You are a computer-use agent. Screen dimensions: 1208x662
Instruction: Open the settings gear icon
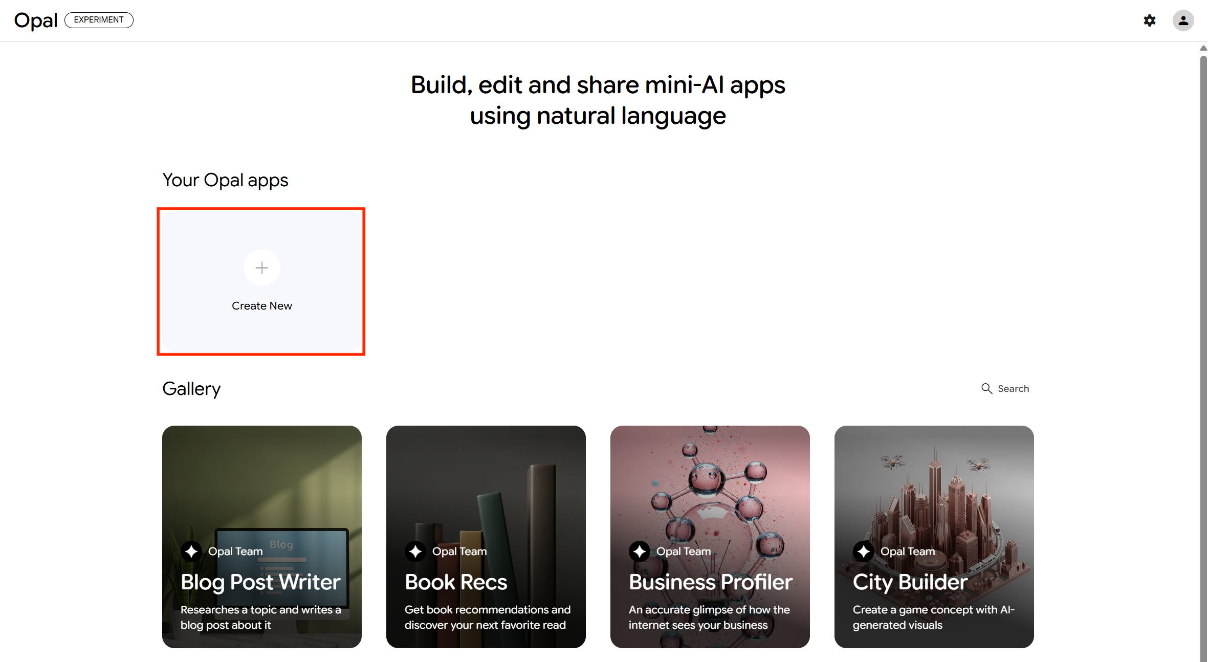coord(1149,20)
